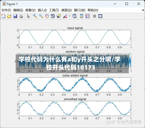Click inside the smoothed signal plot
Image resolution: width=145 pixels, height=128 pixels.
[x=75, y=108]
